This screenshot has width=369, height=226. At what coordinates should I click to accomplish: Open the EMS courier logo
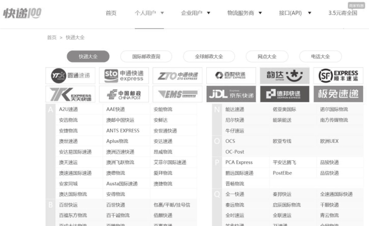pos(177,94)
